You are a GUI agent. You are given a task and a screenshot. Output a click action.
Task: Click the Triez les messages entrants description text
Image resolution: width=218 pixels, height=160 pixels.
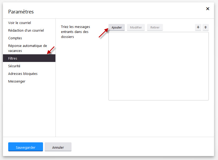tap(75, 32)
